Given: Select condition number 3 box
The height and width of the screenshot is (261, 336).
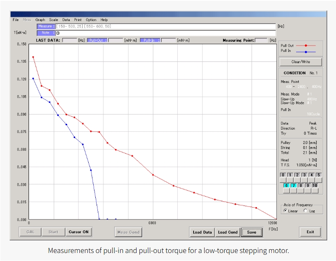Looking at the screenshot, I should coord(304,175).
